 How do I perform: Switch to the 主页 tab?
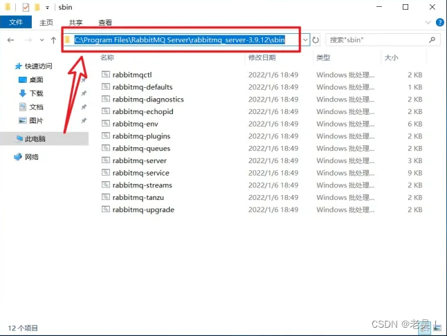pos(46,23)
